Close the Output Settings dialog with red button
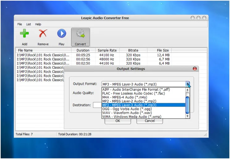Image resolution: width=230 pixels, height=159 pixels. tap(195, 69)
